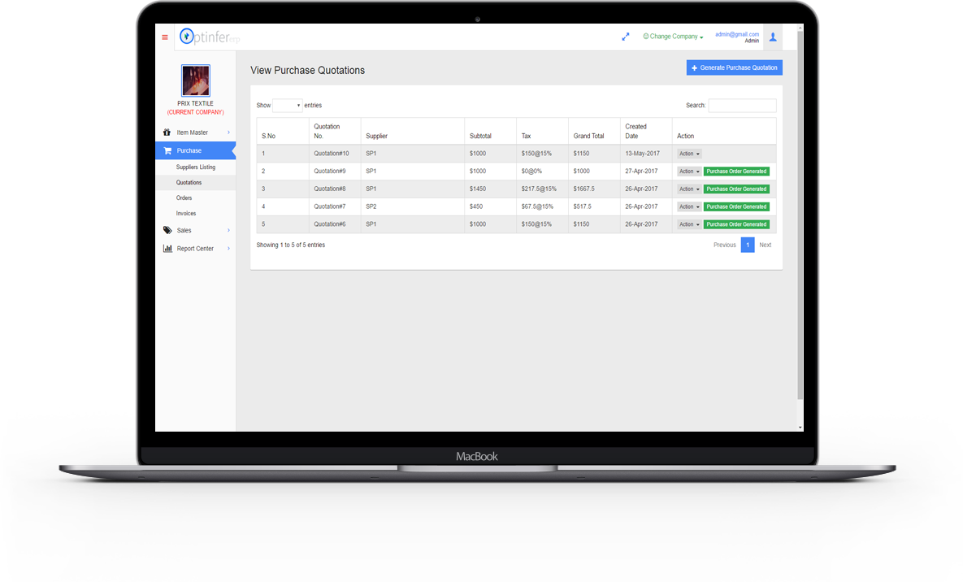Click the Next pagination link
The image size is (963, 582).
point(766,245)
